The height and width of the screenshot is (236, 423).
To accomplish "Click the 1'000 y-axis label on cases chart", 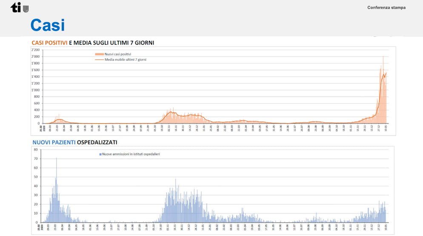I will tap(35, 90).
